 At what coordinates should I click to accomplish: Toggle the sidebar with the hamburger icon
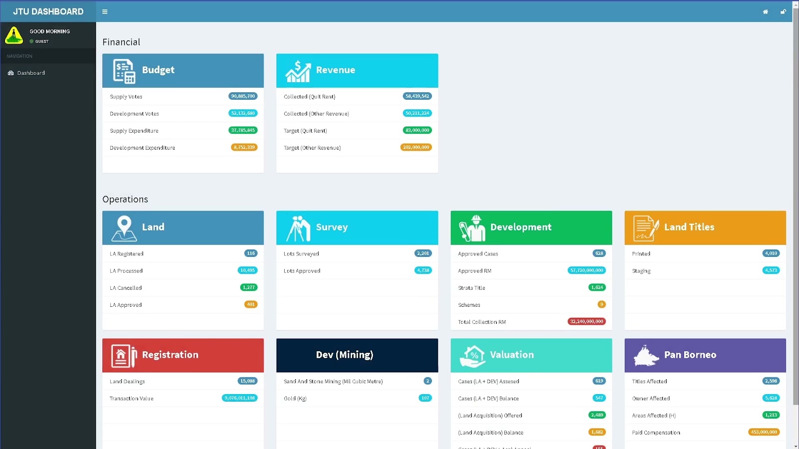click(105, 11)
